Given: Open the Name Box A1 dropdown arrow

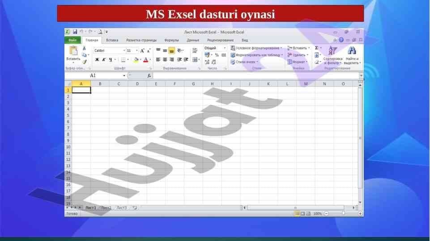Looking at the screenshot, I should [x=124, y=75].
